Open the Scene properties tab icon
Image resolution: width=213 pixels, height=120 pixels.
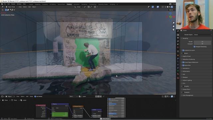[x=178, y=44]
